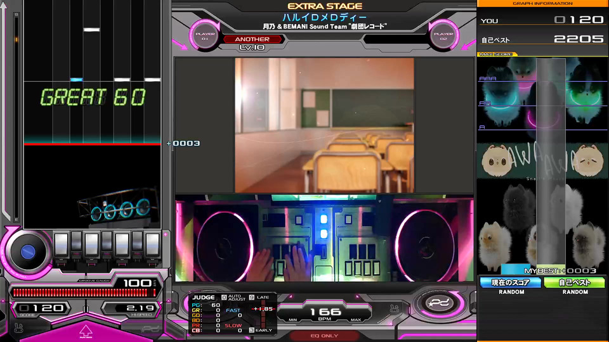Screen dimensions: 609x342
Task: Click the blue turntable scratch disc
Action: (28, 252)
